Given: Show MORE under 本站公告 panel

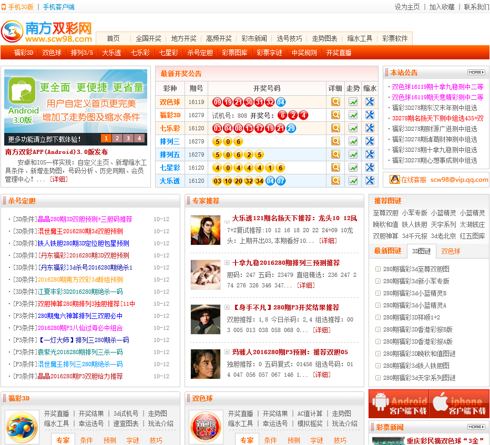Looking at the screenshot, I should point(476,73).
